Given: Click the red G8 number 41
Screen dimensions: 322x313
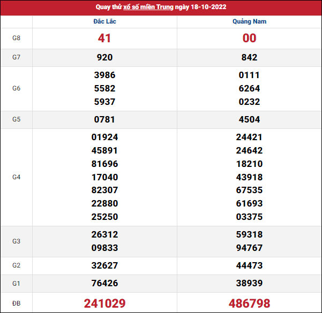Looking at the screenshot, I should click(104, 38).
